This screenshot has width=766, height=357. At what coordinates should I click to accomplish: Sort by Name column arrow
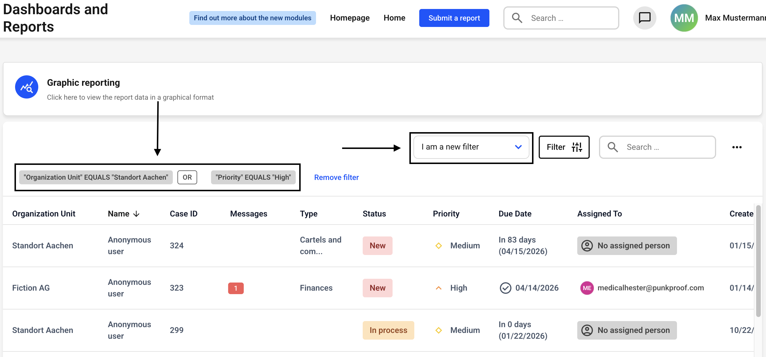point(137,214)
